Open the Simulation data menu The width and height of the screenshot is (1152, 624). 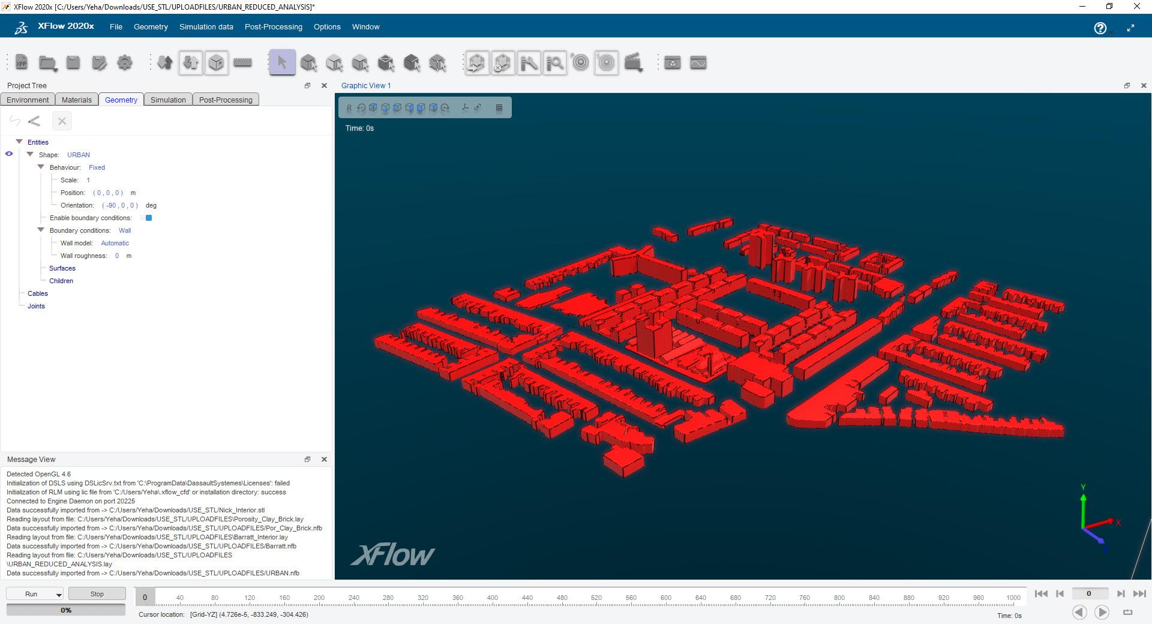(206, 27)
